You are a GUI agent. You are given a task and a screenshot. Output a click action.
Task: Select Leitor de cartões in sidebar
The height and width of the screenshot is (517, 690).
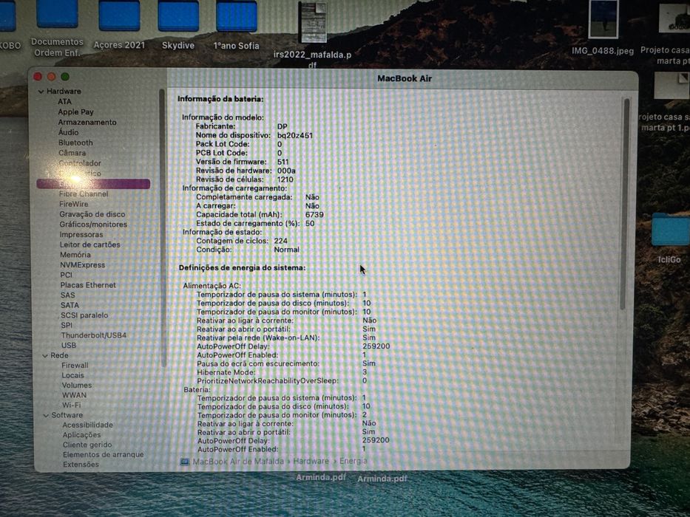pos(89,245)
